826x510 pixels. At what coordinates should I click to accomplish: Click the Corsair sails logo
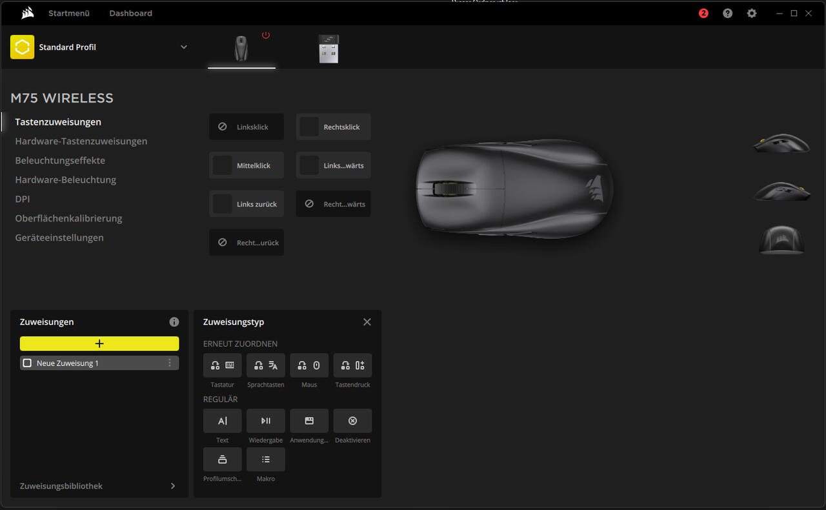28,13
